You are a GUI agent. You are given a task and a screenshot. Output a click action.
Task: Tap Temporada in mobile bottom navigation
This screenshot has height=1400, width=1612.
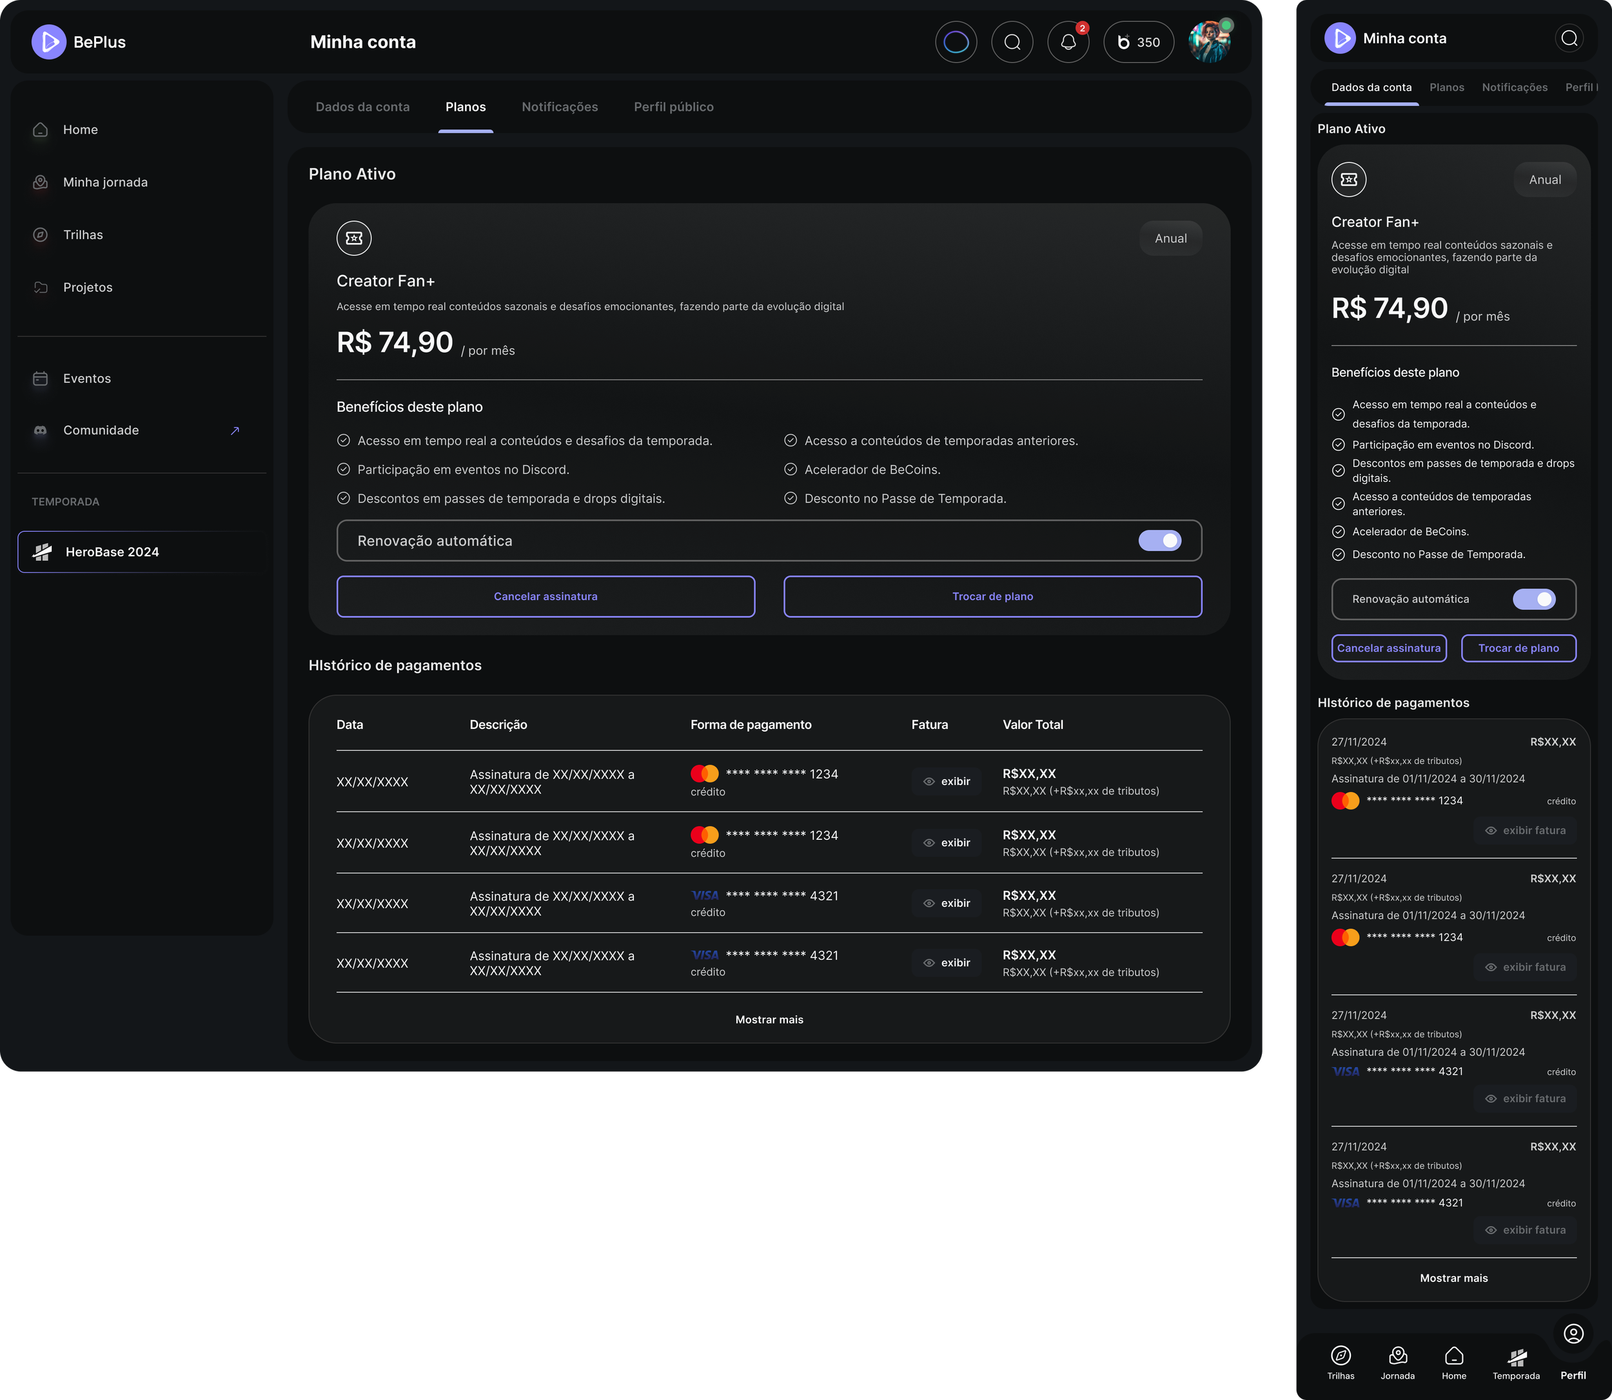1516,1363
